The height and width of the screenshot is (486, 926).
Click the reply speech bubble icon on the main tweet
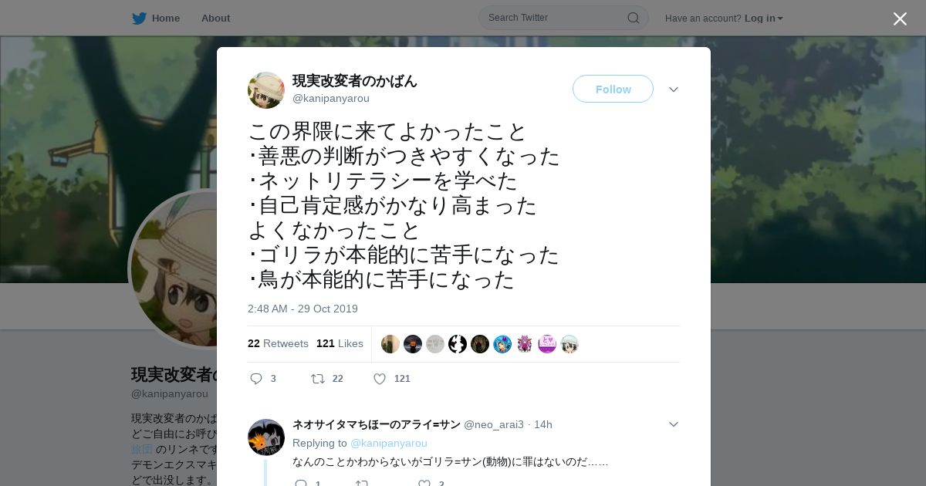tap(257, 379)
